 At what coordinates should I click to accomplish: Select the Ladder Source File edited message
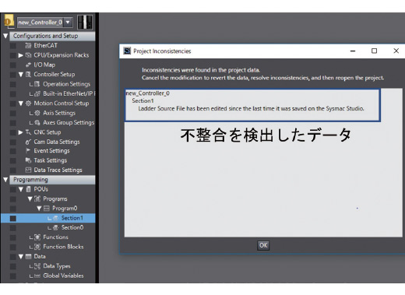tap(251, 108)
